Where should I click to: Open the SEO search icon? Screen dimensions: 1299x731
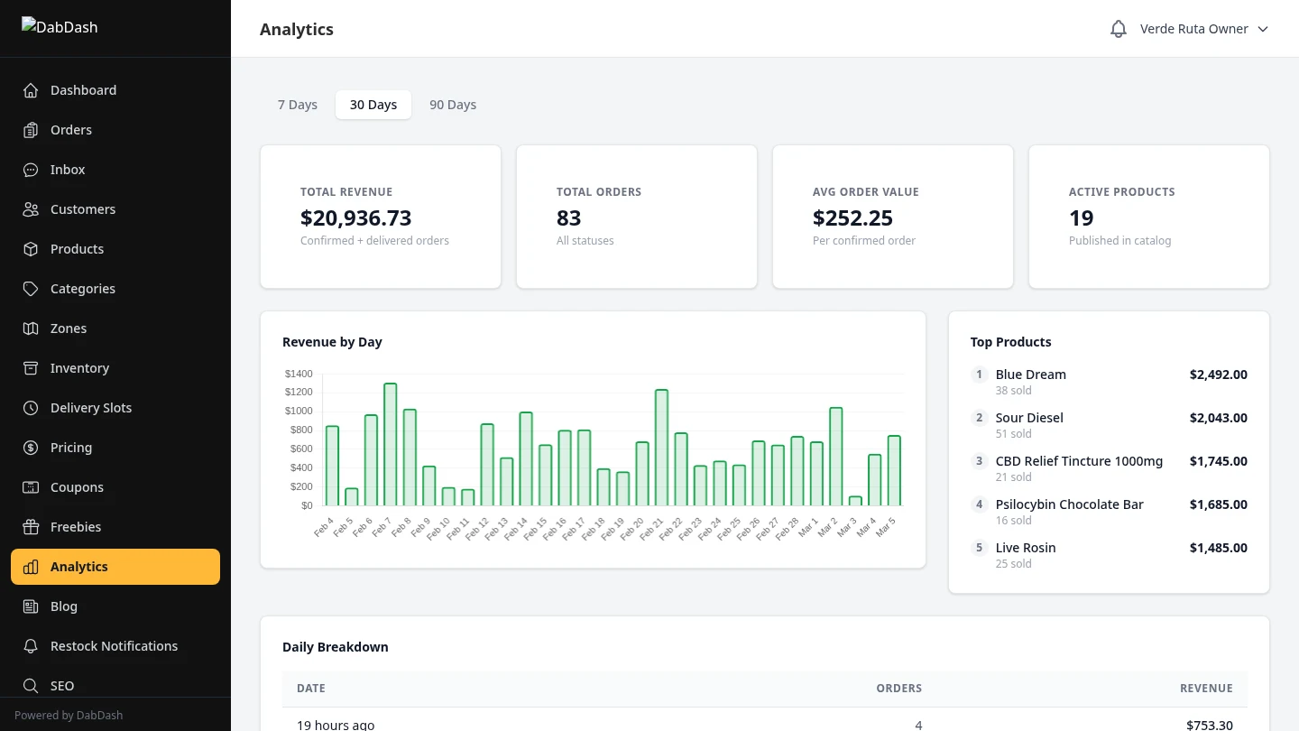pos(30,685)
